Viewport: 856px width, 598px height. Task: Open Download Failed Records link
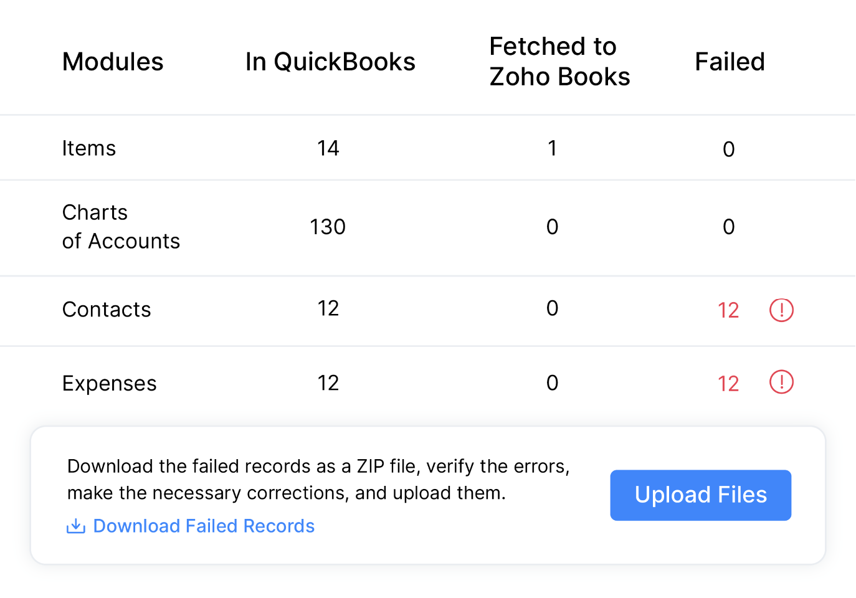click(x=204, y=526)
